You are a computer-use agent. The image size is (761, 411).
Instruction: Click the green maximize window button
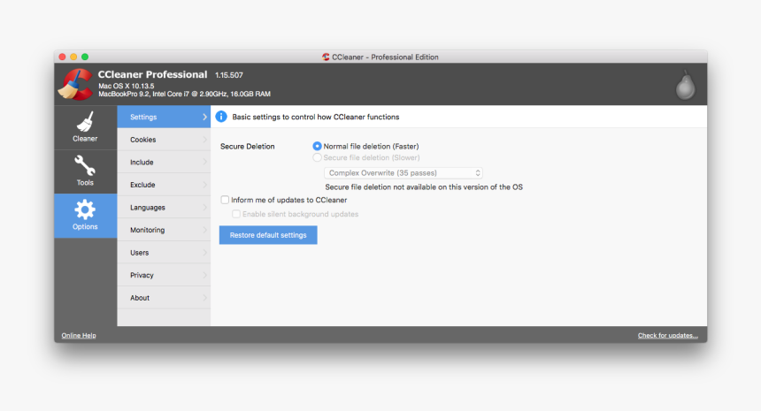pyautogui.click(x=85, y=57)
